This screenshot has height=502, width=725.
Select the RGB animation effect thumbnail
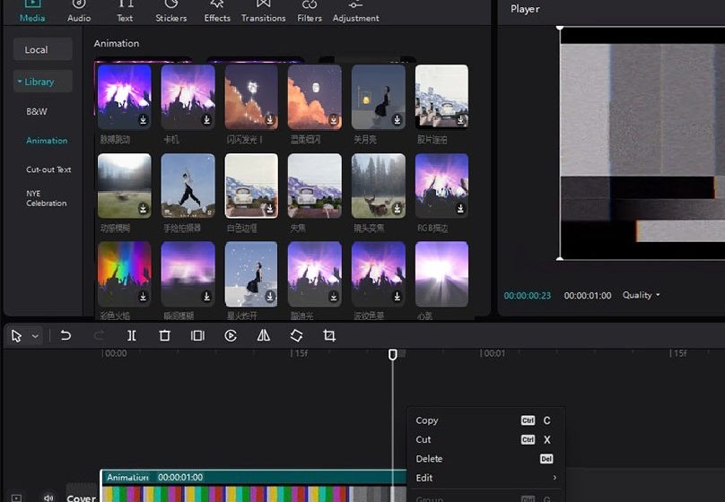(441, 186)
